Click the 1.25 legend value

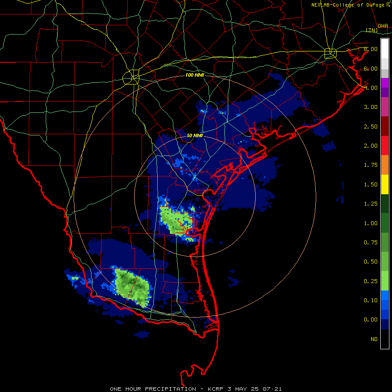(371, 204)
